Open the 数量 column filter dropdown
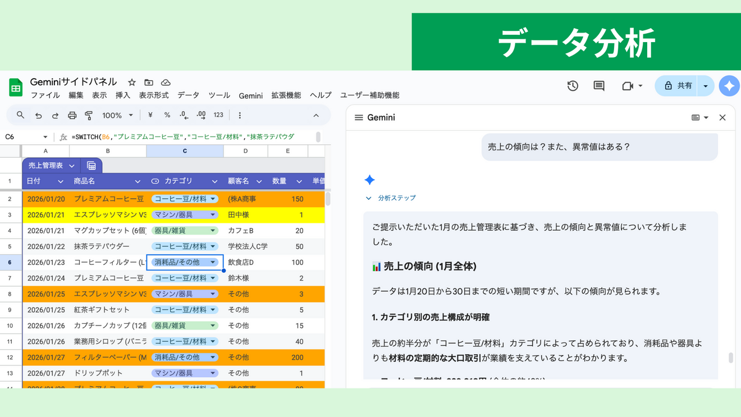Screen dimensions: 741x417 (299, 181)
